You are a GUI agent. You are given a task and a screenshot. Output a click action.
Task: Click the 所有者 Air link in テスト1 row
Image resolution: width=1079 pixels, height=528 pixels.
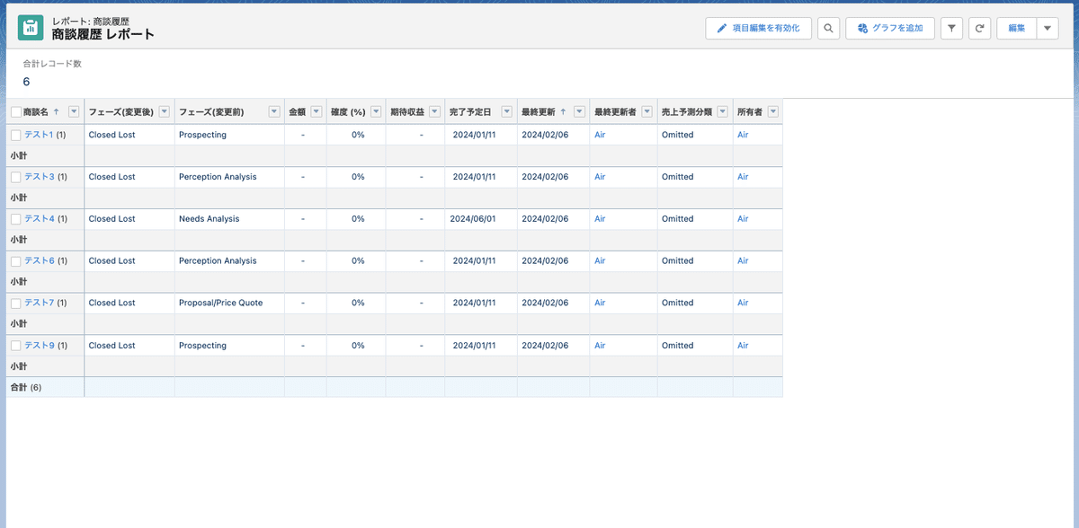click(x=743, y=135)
